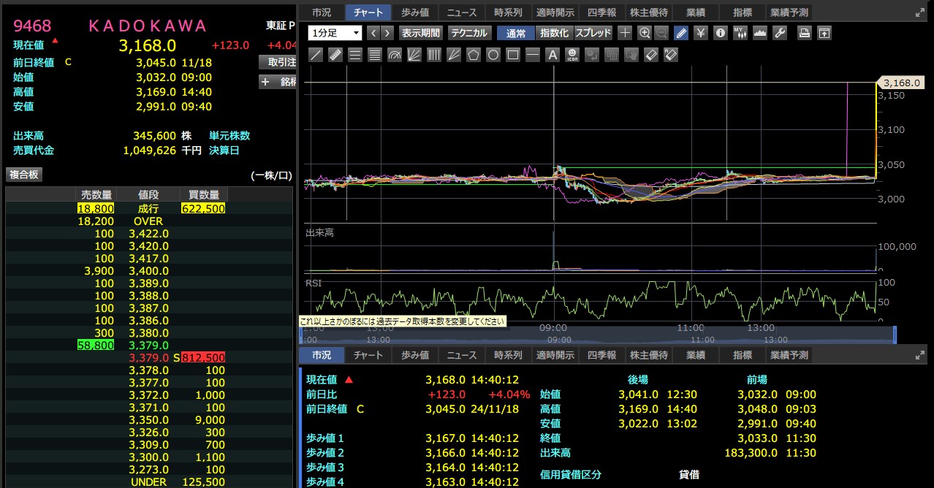Select the eraser tool
Screen dimensions: 934x488
(651, 55)
